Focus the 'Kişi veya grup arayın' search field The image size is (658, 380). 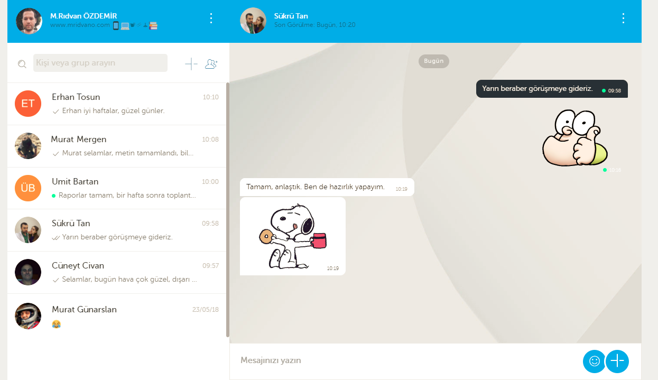click(100, 63)
